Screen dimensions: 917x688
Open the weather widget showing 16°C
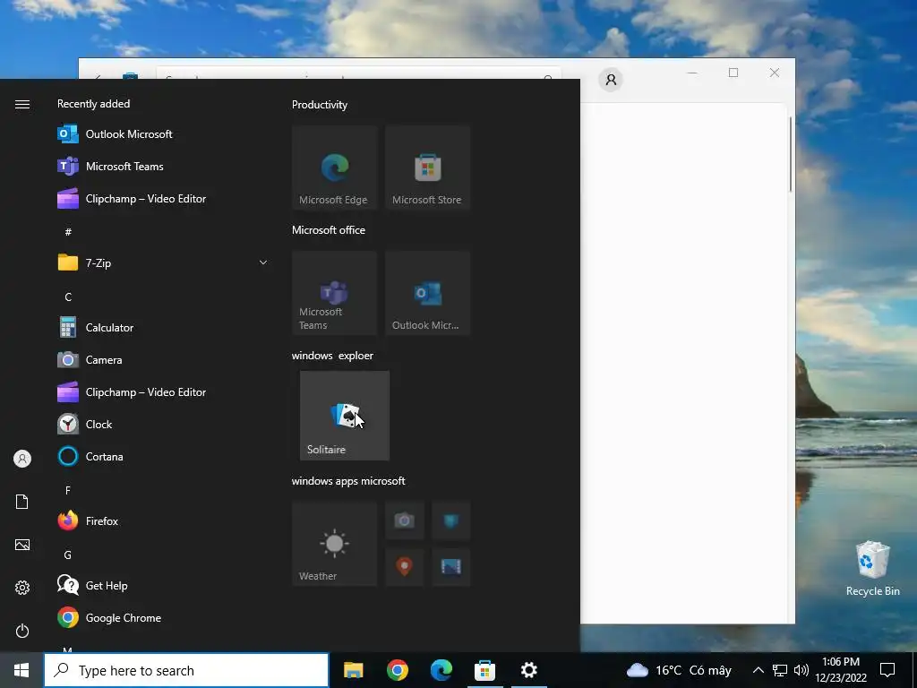679,670
